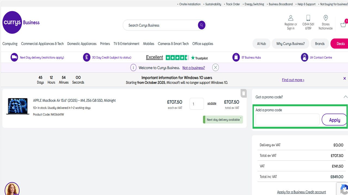Click the AI Hub button

[262, 44]
